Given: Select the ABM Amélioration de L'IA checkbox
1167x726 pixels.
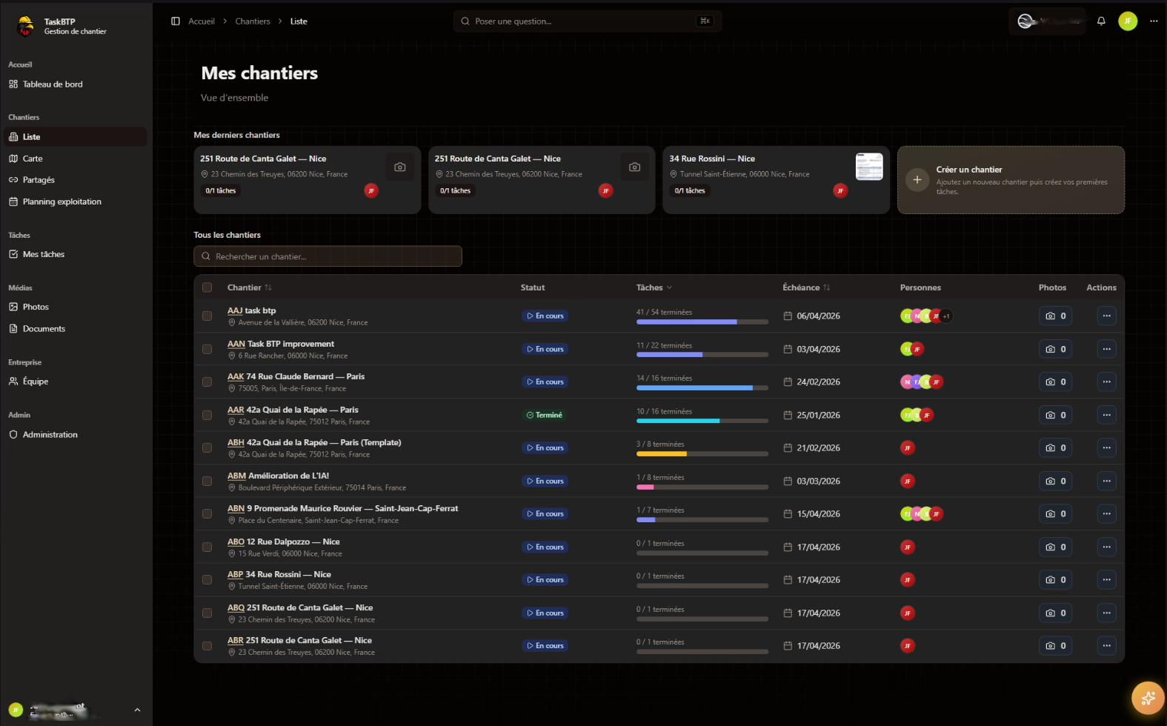Looking at the screenshot, I should point(207,481).
